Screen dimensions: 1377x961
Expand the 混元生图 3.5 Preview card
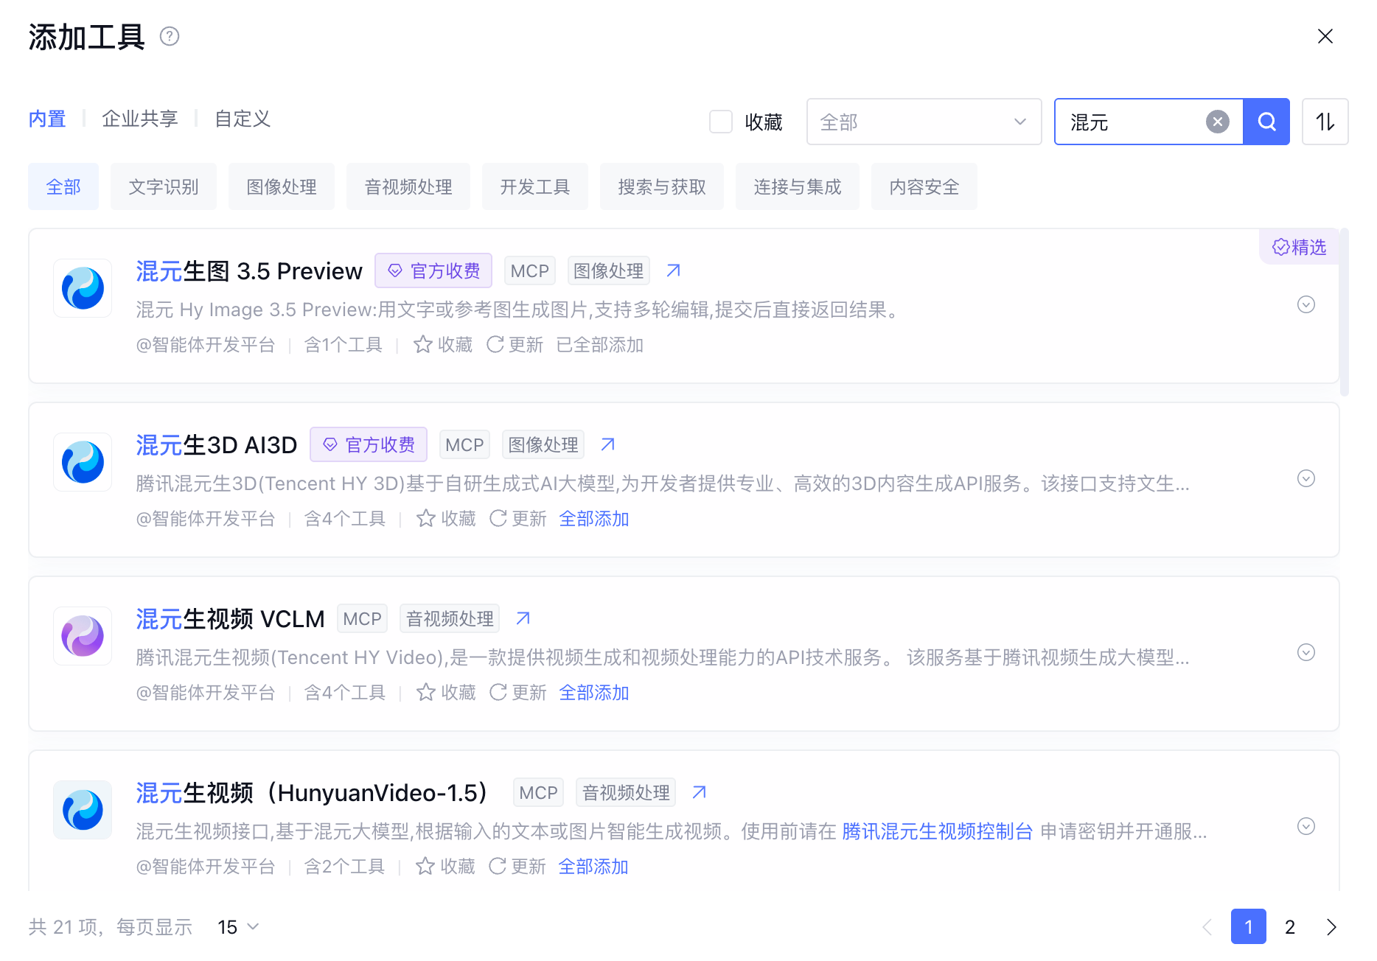click(x=1305, y=304)
